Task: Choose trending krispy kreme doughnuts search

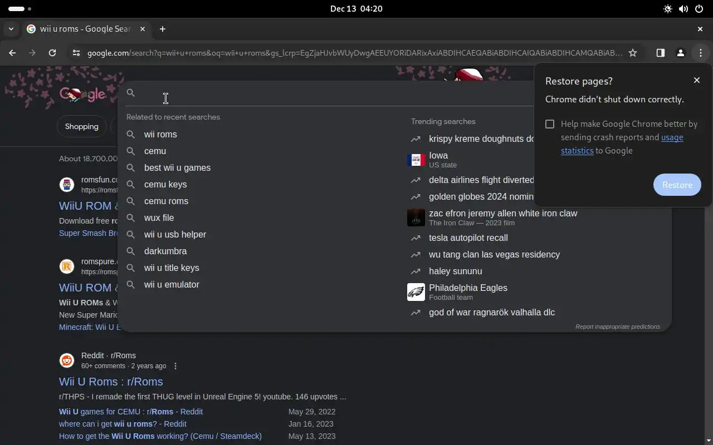Action: [481, 139]
